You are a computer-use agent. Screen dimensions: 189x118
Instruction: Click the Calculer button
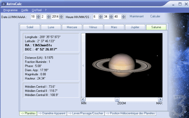[x=155, y=16]
